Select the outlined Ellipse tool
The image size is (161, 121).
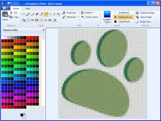(x=42, y=20)
